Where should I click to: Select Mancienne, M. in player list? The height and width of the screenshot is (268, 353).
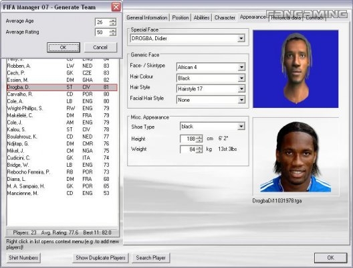click(62, 194)
